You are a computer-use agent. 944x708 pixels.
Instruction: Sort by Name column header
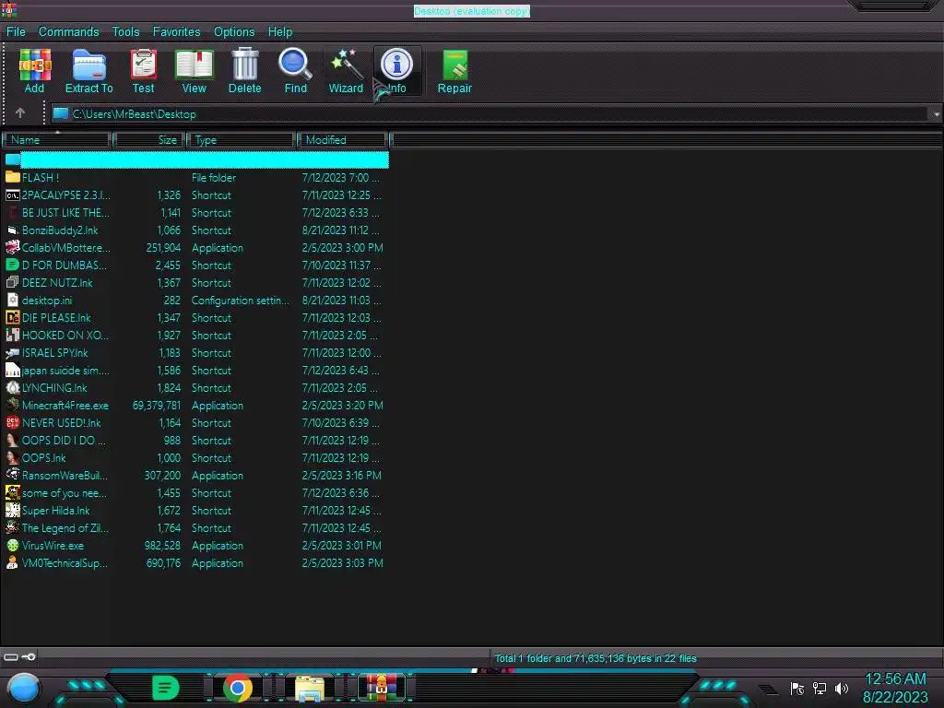pos(57,140)
